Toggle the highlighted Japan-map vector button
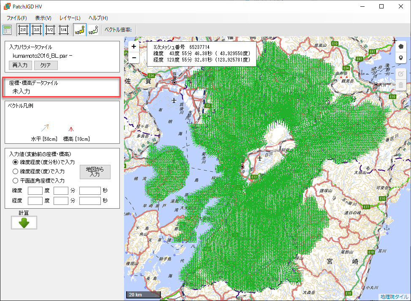 (x=80, y=30)
